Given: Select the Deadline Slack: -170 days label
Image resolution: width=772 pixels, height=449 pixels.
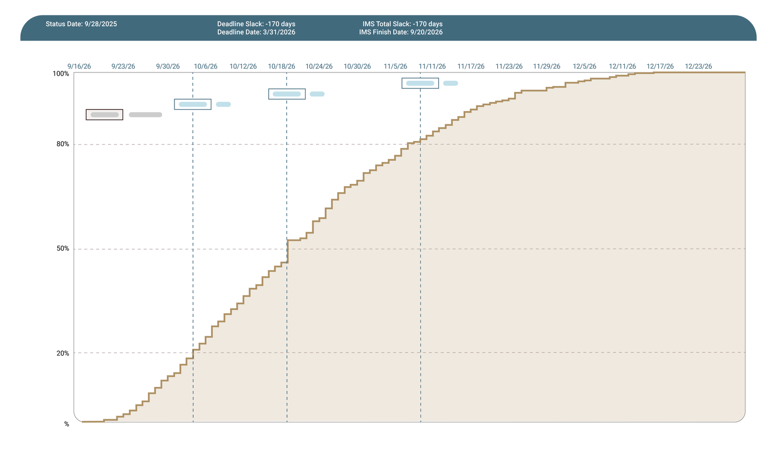Looking at the screenshot, I should 256,24.
